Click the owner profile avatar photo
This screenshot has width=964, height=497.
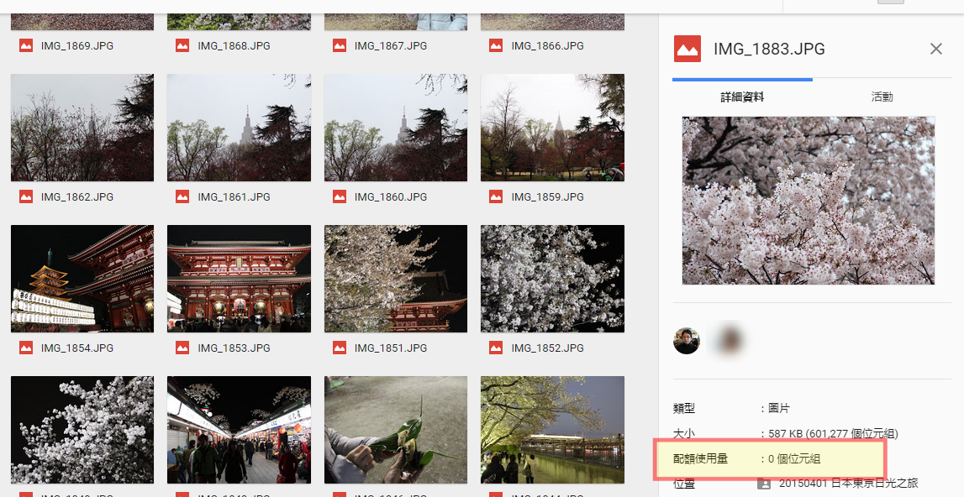click(x=687, y=341)
